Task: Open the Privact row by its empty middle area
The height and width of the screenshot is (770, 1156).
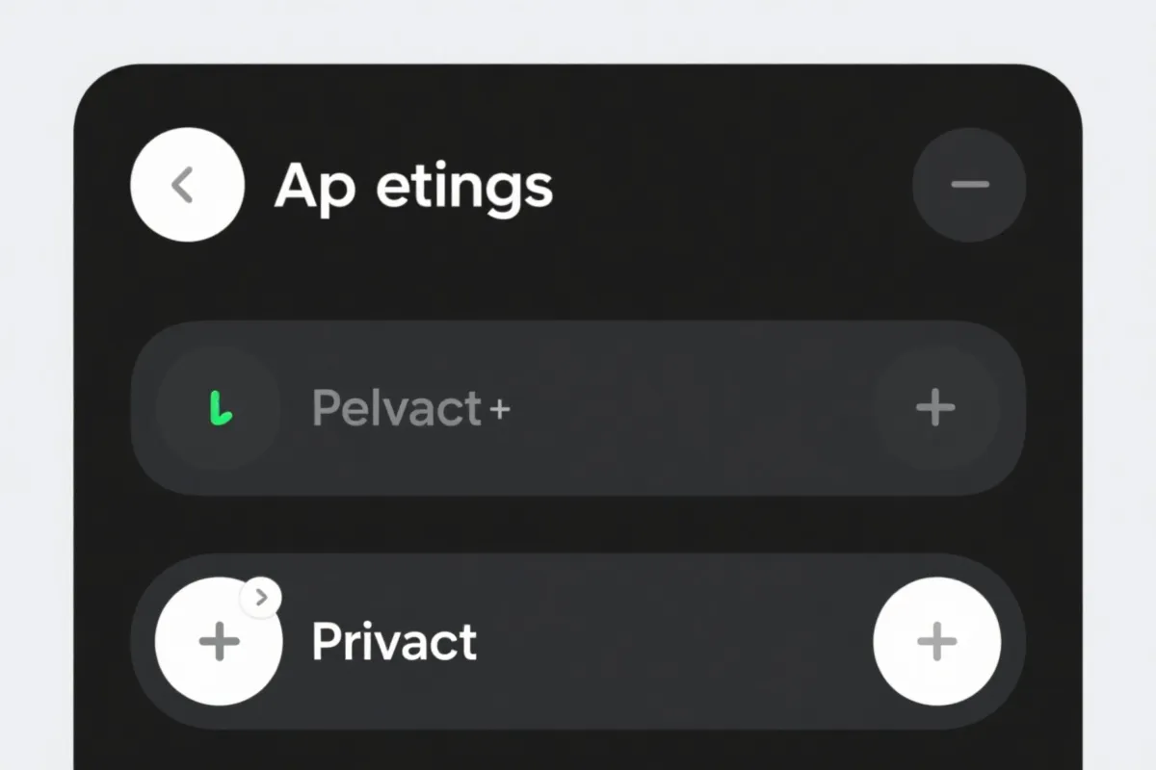Action: (674, 642)
